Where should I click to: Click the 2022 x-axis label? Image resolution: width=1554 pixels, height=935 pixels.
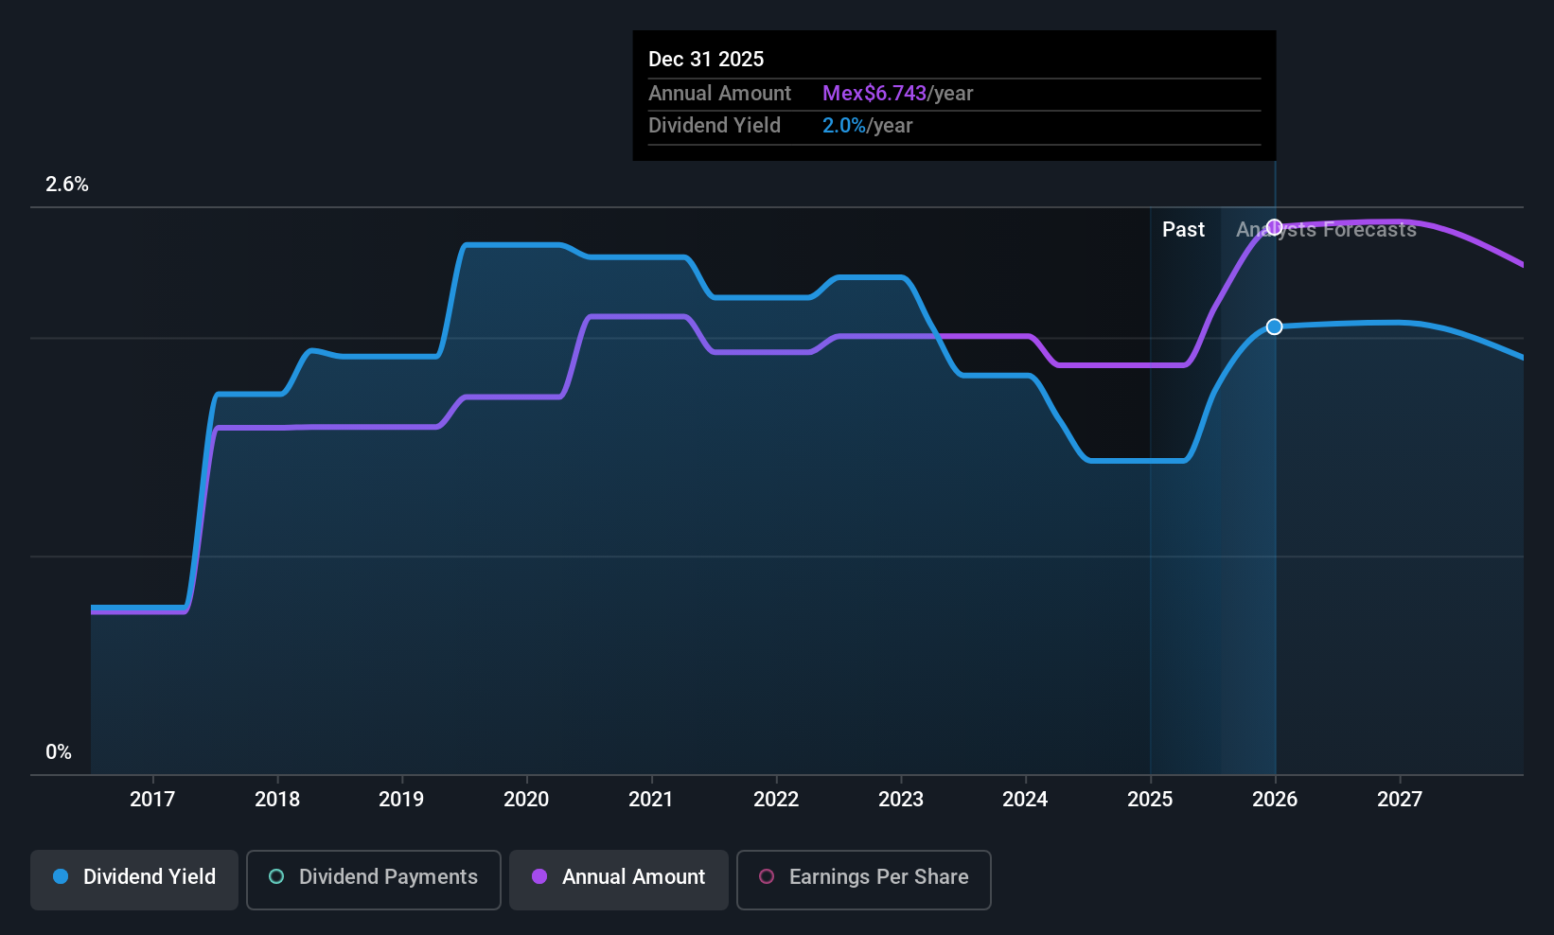pyautogui.click(x=776, y=799)
